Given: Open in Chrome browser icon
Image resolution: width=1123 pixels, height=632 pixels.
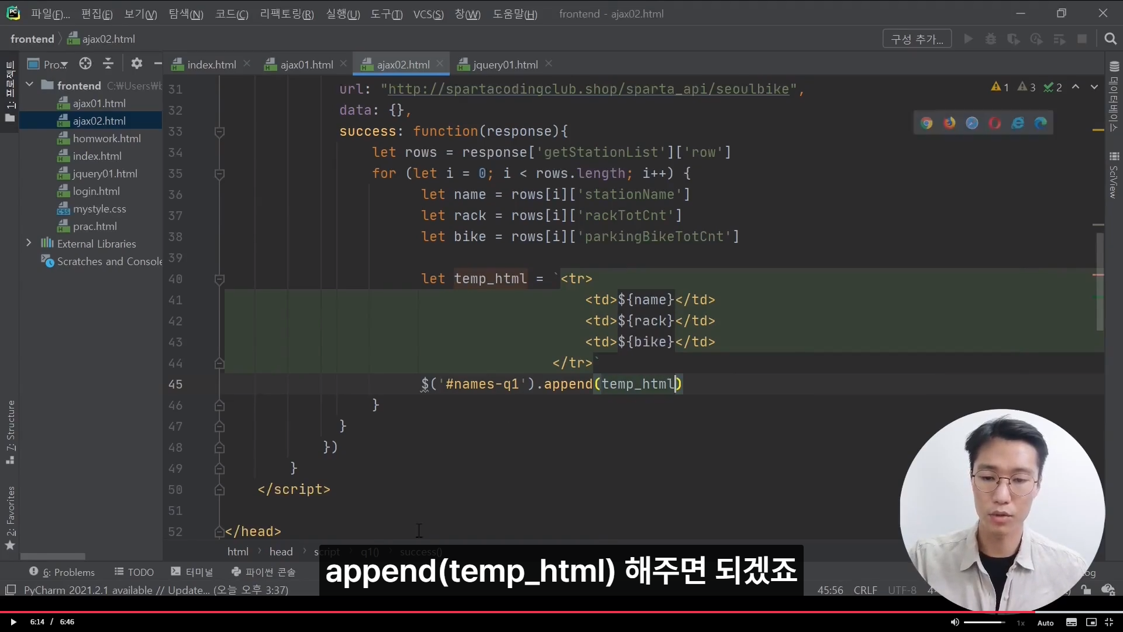Looking at the screenshot, I should (926, 123).
